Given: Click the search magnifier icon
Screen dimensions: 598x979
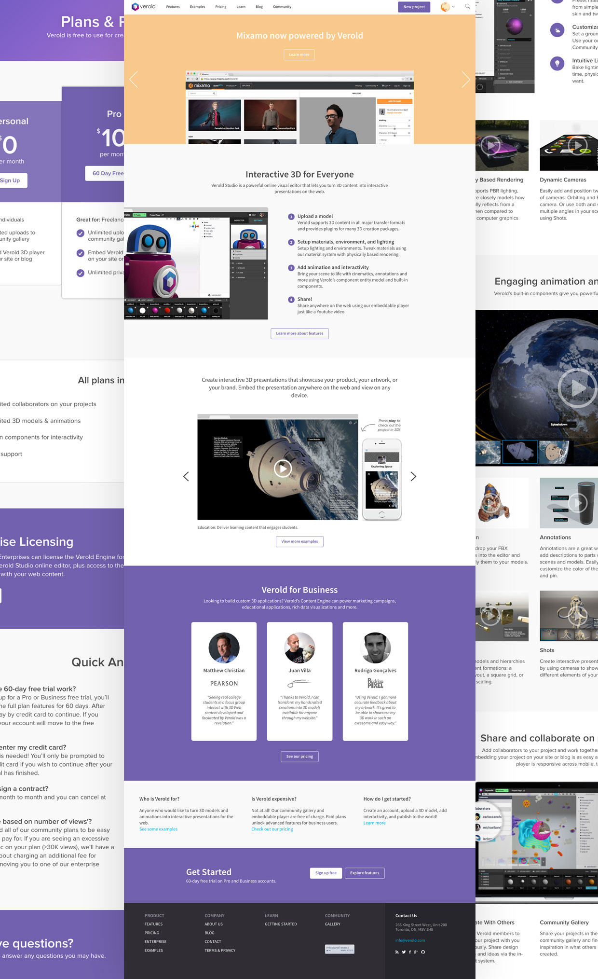Looking at the screenshot, I should click(467, 6).
